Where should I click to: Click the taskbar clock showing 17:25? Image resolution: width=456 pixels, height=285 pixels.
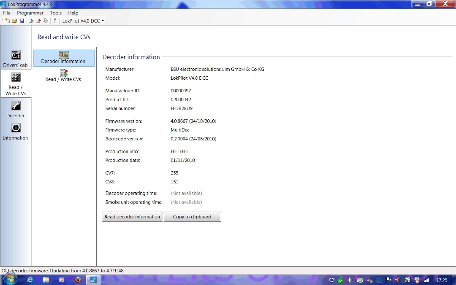click(442, 280)
